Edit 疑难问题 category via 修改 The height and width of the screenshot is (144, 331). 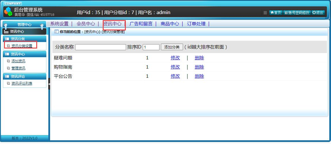click(x=175, y=58)
